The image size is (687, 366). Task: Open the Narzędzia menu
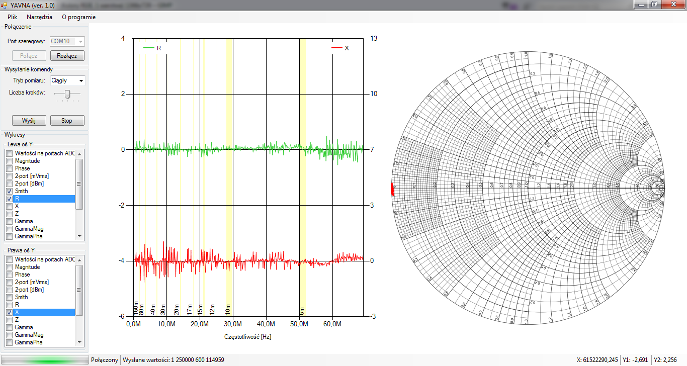(x=39, y=17)
